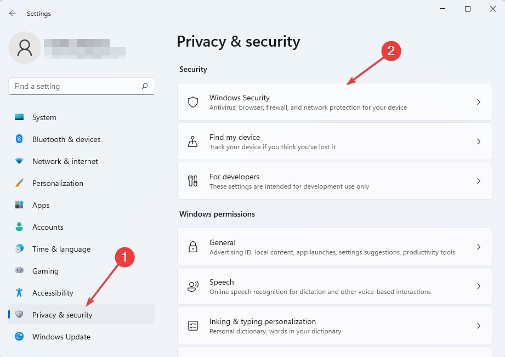The image size is (505, 357).
Task: Go back using the back arrow
Action: (13, 14)
